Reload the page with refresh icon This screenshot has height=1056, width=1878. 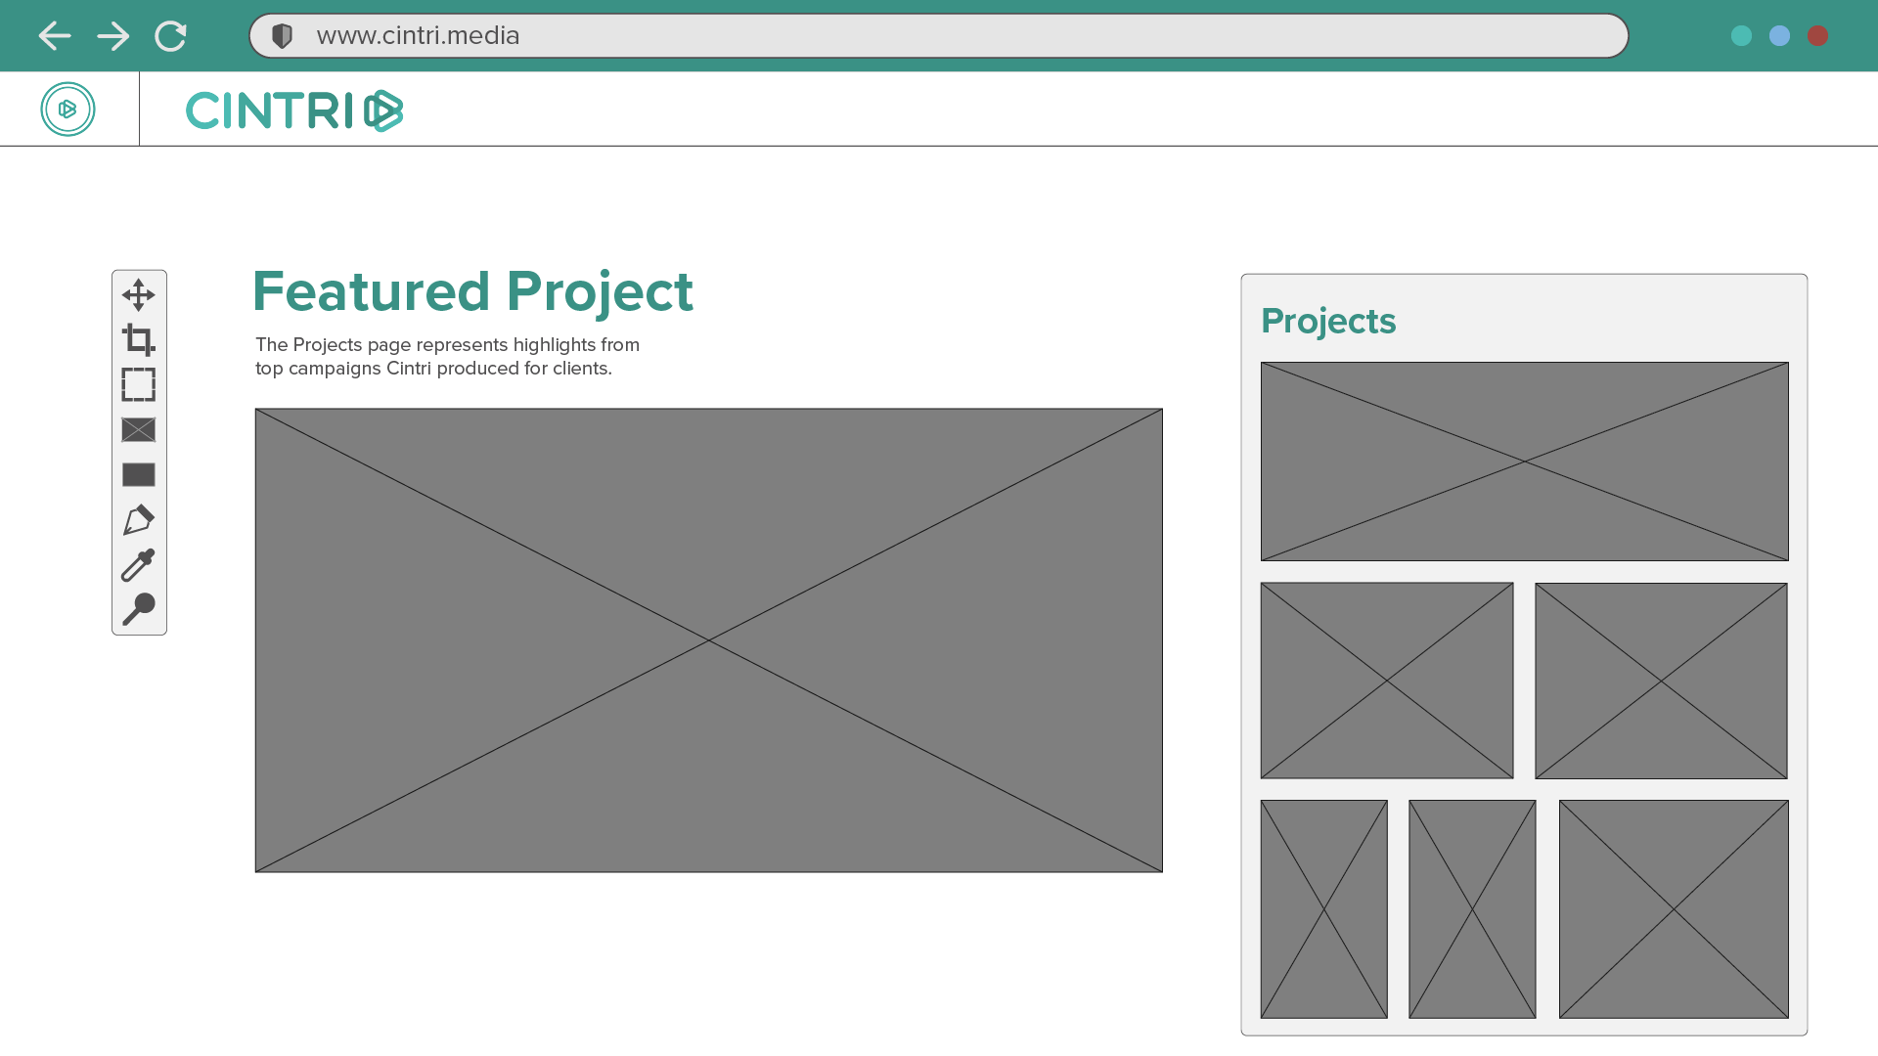click(x=170, y=36)
